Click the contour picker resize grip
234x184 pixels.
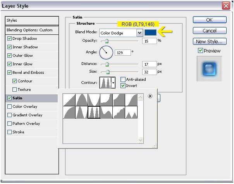pyautogui.click(x=155, y=146)
